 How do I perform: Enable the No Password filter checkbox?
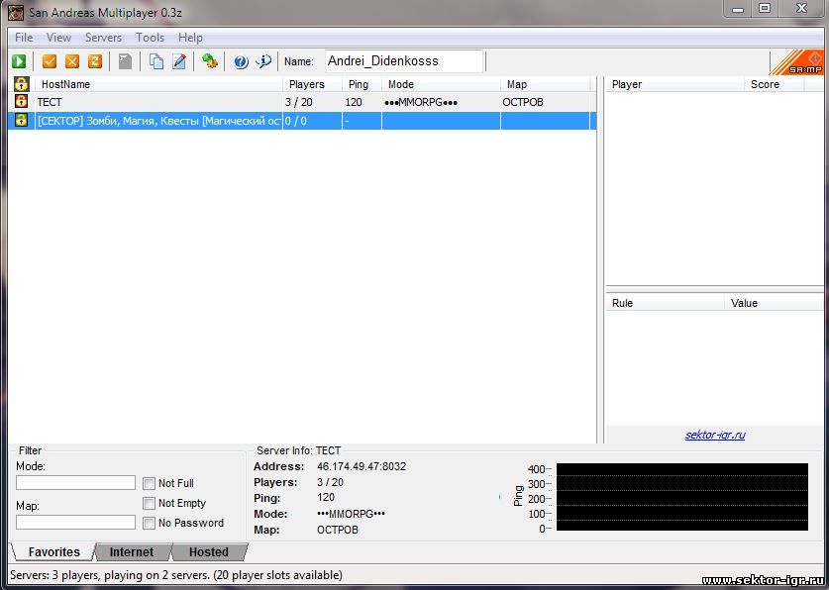pyautogui.click(x=150, y=523)
